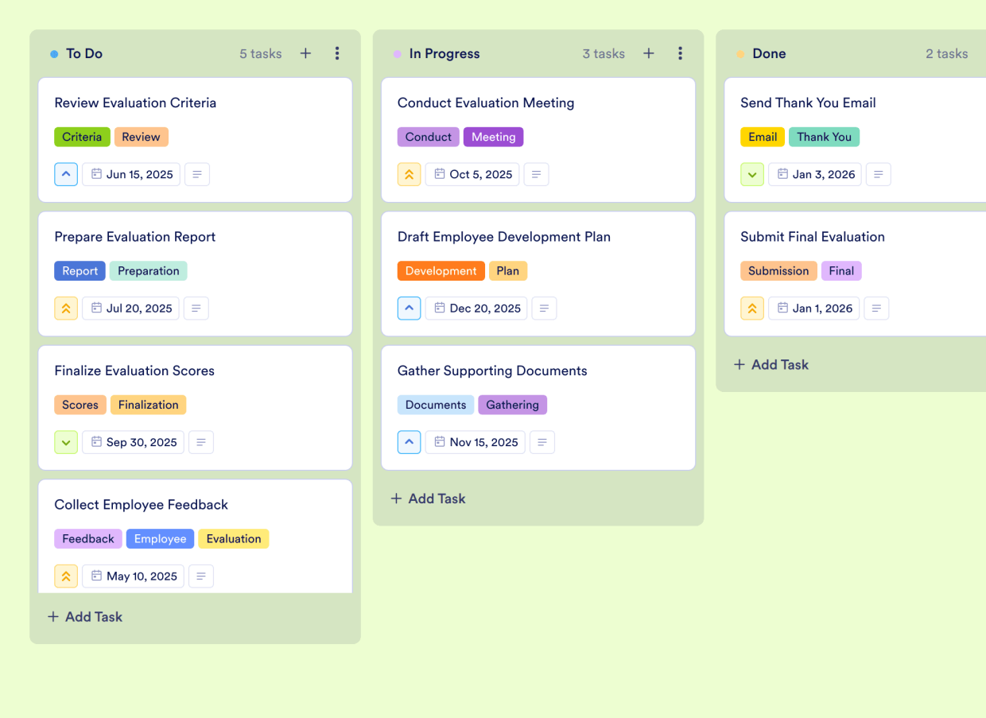The width and height of the screenshot is (986, 718).
Task: Click the plus icon in the To Do header
Action: [305, 53]
